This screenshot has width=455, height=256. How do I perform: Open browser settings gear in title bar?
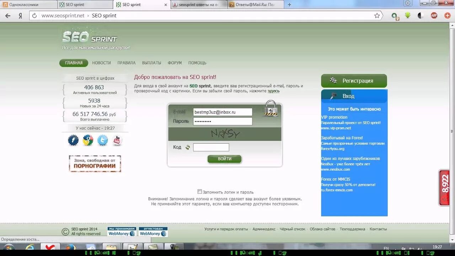(x=408, y=3)
